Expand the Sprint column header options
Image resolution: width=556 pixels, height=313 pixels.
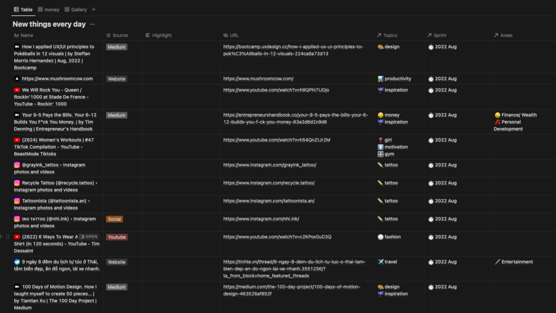[439, 35]
